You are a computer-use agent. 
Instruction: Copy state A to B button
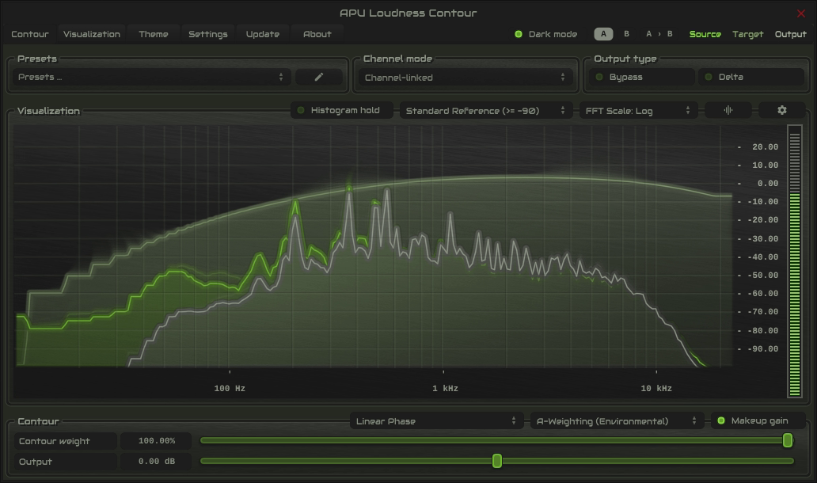(x=659, y=34)
